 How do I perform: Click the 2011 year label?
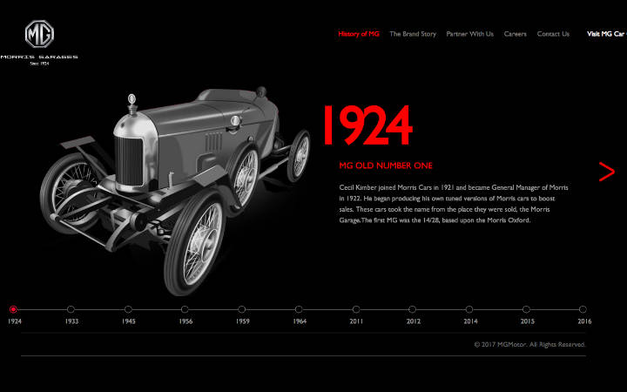pyautogui.click(x=356, y=321)
